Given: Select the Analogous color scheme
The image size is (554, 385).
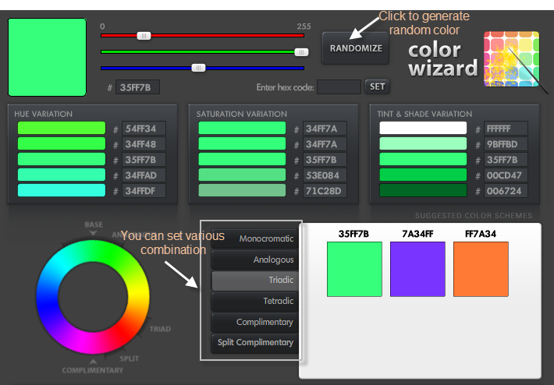Looking at the screenshot, I should (x=255, y=260).
